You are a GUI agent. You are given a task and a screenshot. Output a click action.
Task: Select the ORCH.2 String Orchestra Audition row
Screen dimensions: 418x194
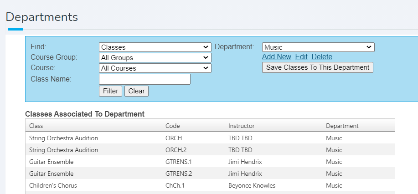[210, 150]
